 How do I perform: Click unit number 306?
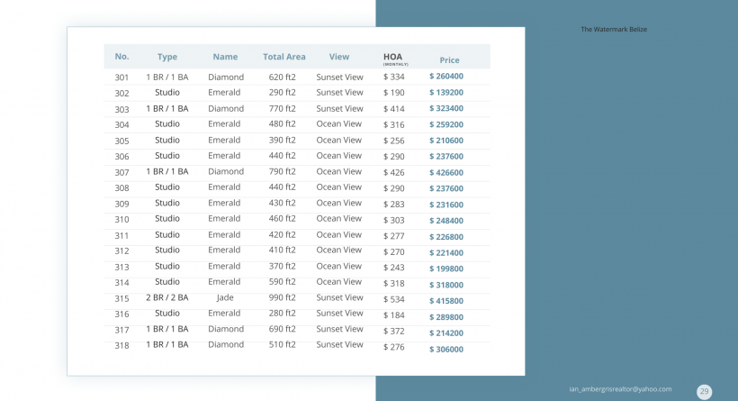(121, 157)
